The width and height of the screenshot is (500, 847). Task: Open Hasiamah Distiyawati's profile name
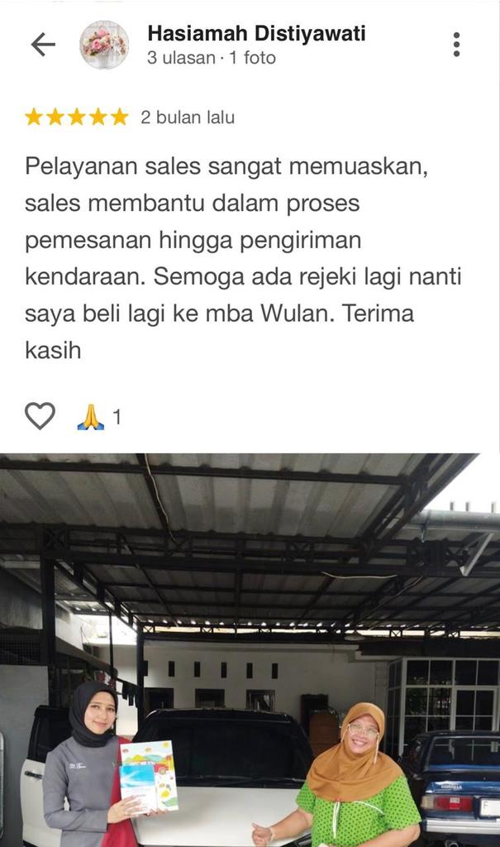point(256,33)
